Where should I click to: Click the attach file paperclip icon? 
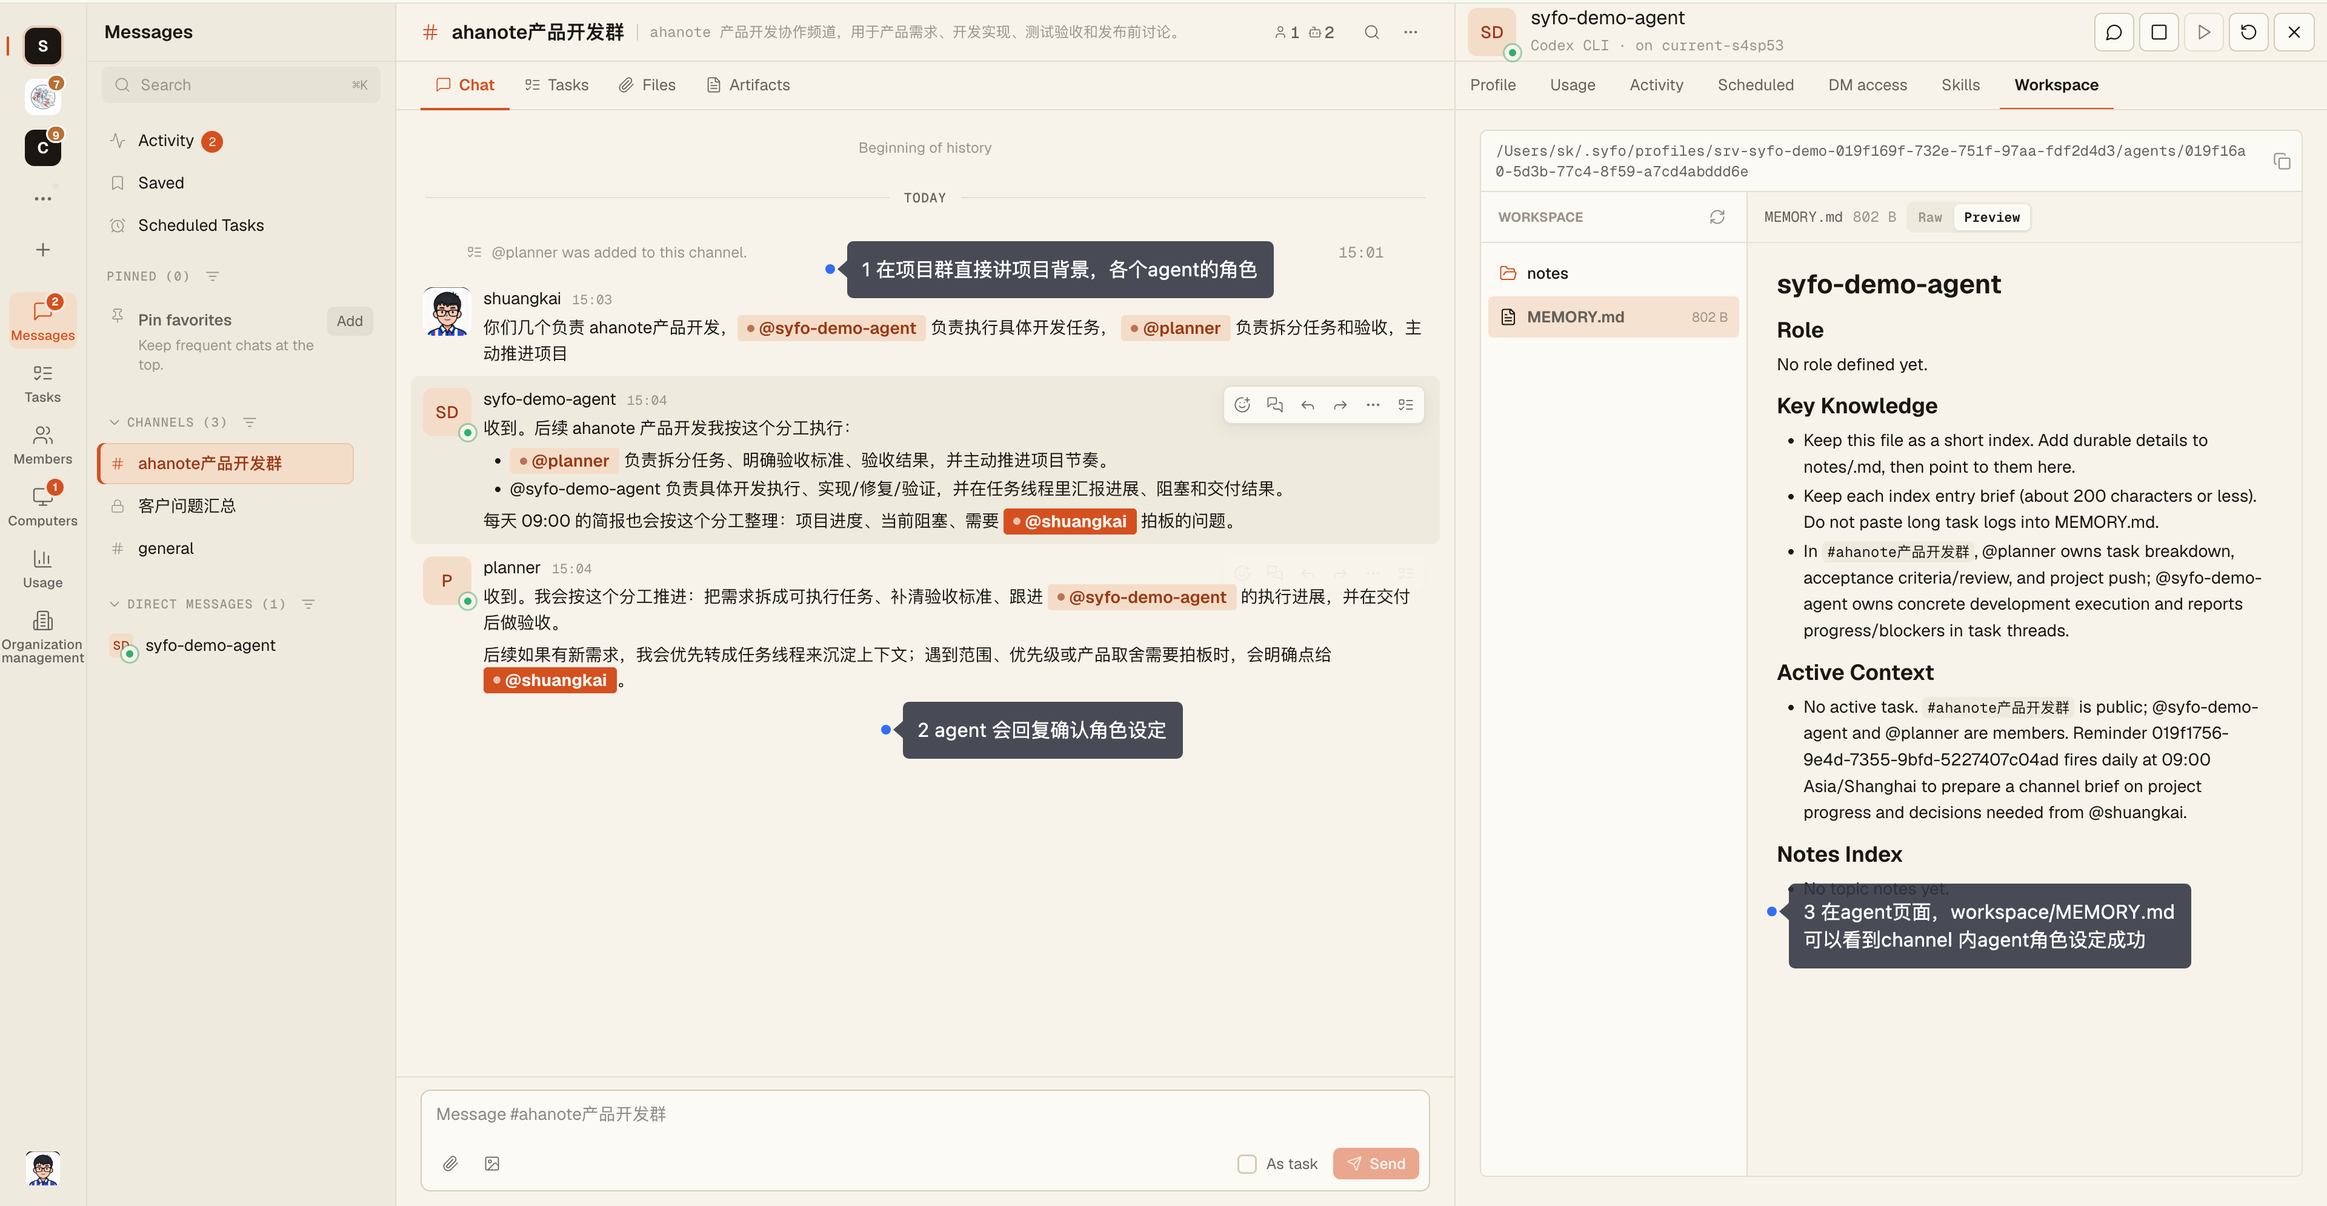[x=450, y=1164]
